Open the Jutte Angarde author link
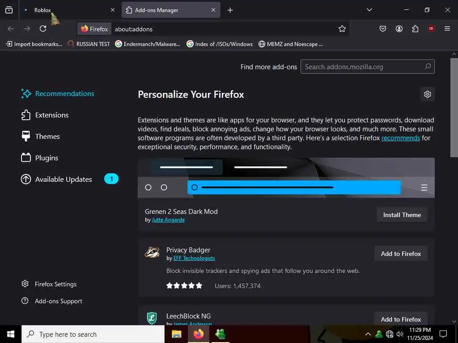The image size is (458, 343). [168, 220]
